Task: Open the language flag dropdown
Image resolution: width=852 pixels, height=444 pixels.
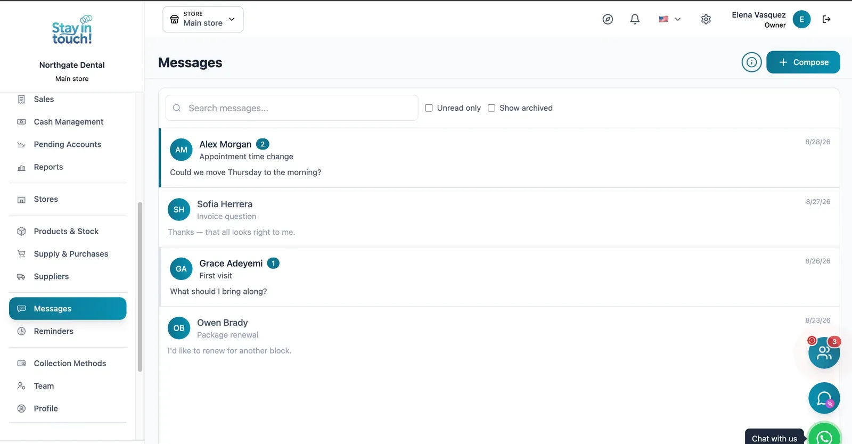Action: 669,19
